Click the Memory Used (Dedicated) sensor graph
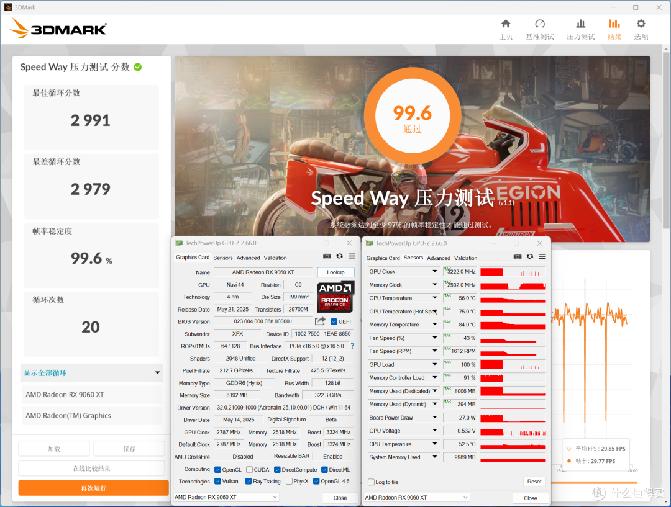 point(513,391)
